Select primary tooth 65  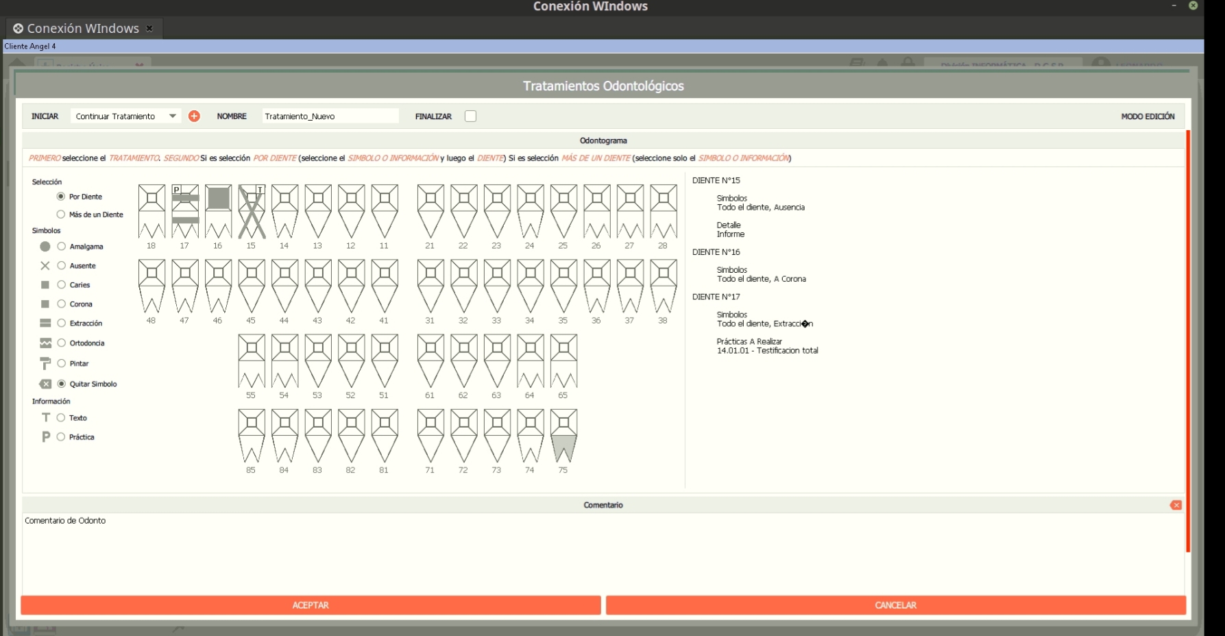[x=563, y=361]
